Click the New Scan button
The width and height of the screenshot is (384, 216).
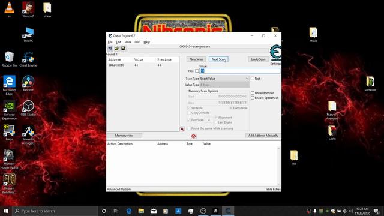[196, 59]
